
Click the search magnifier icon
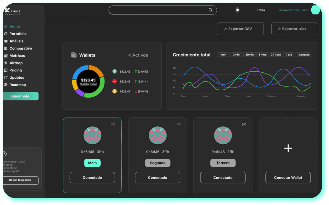click(x=211, y=10)
